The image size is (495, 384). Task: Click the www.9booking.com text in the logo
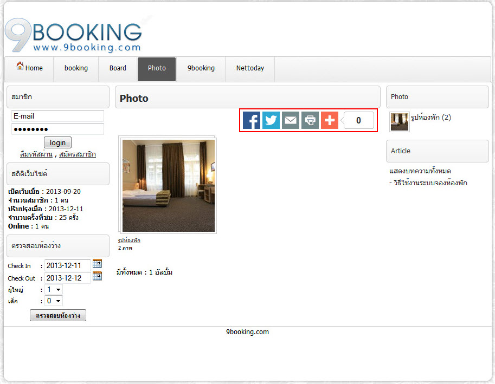coord(87,47)
